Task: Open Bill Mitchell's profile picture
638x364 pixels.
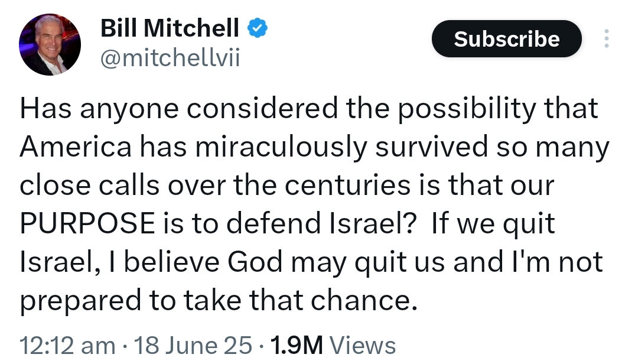Action: point(50,45)
